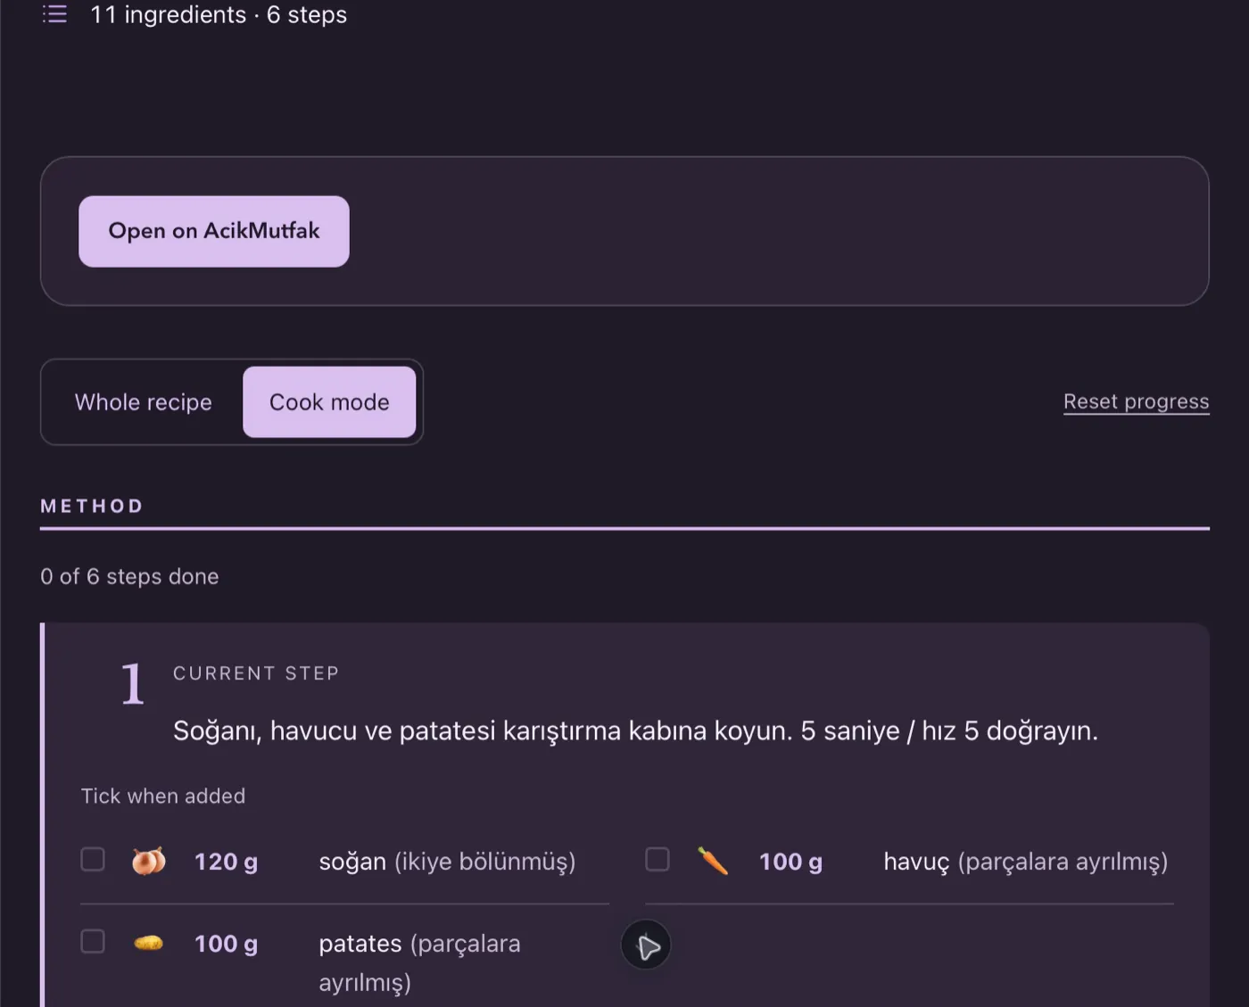This screenshot has height=1007, width=1249.
Task: Click the '120 g' quantity for soğan
Action: [x=227, y=862]
